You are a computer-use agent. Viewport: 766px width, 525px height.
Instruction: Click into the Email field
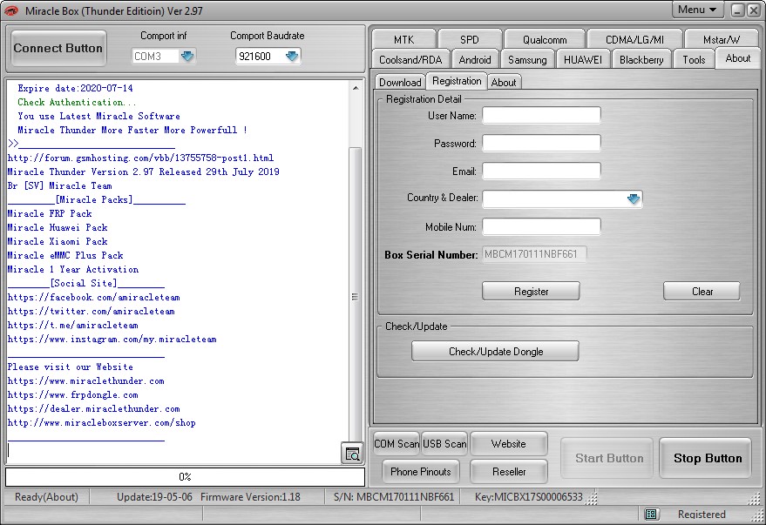pyautogui.click(x=541, y=172)
